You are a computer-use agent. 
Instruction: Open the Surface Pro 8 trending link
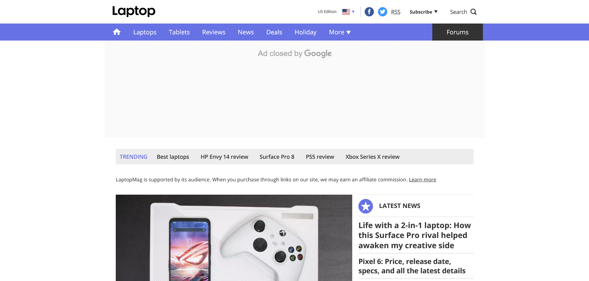[x=277, y=157]
